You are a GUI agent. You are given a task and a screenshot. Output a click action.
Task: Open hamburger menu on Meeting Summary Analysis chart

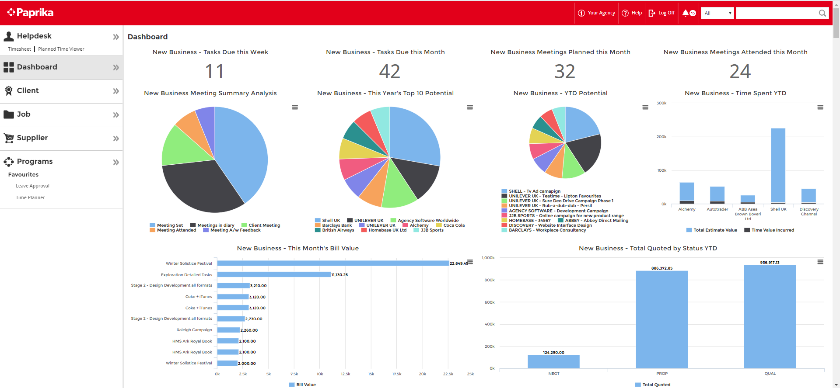[x=295, y=107]
